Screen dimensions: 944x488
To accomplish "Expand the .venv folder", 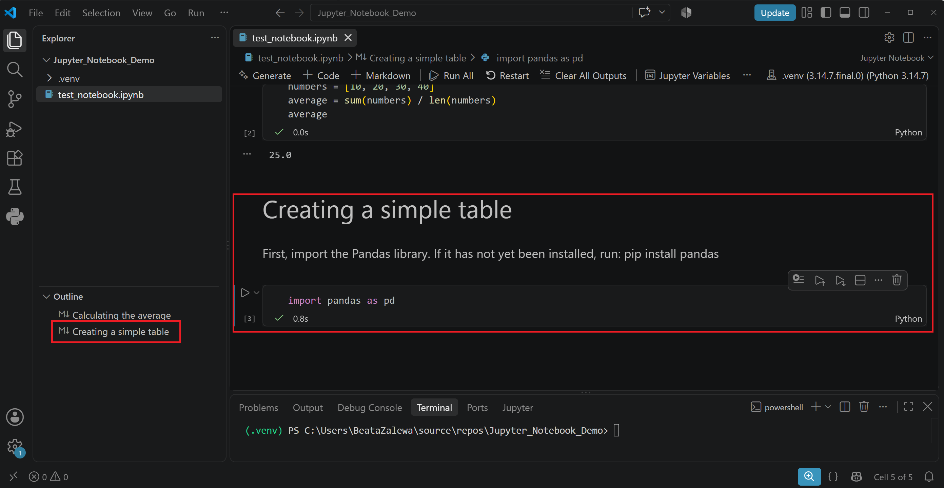I will click(x=49, y=78).
